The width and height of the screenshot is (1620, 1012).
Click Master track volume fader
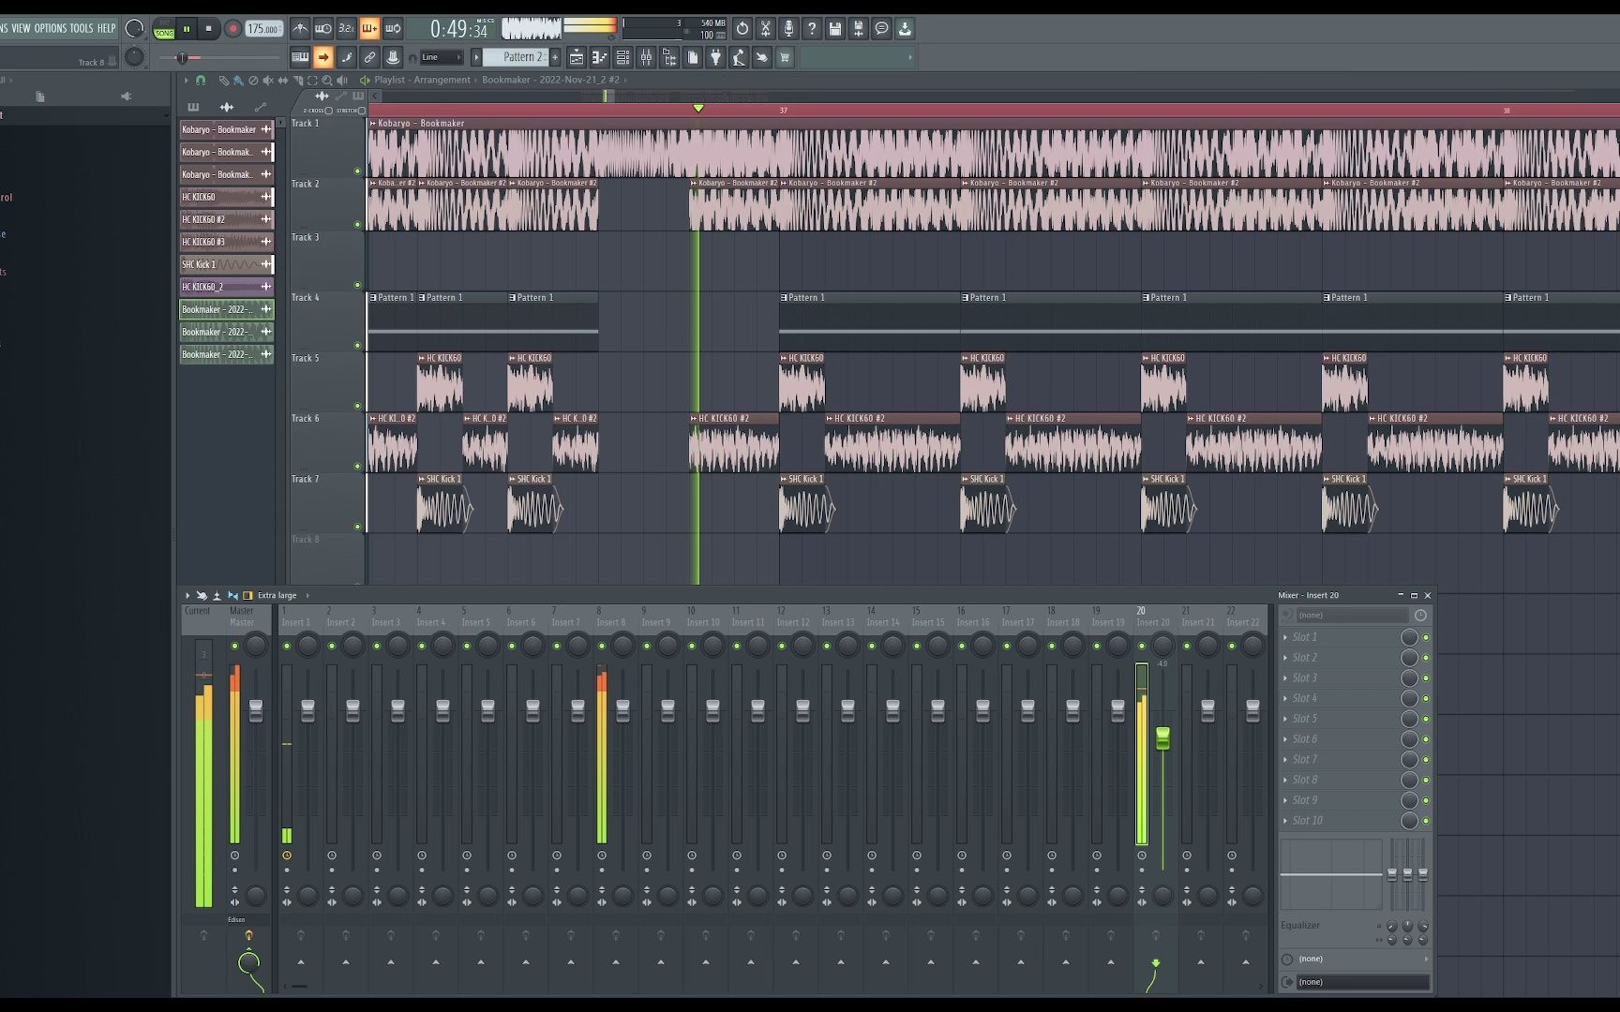pos(256,710)
